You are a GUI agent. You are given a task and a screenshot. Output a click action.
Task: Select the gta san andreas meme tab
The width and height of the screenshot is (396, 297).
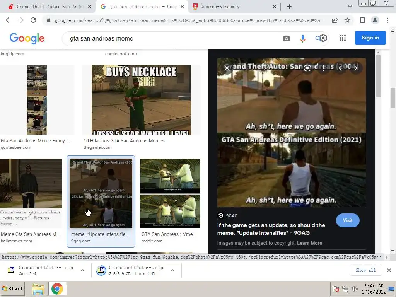142,7
